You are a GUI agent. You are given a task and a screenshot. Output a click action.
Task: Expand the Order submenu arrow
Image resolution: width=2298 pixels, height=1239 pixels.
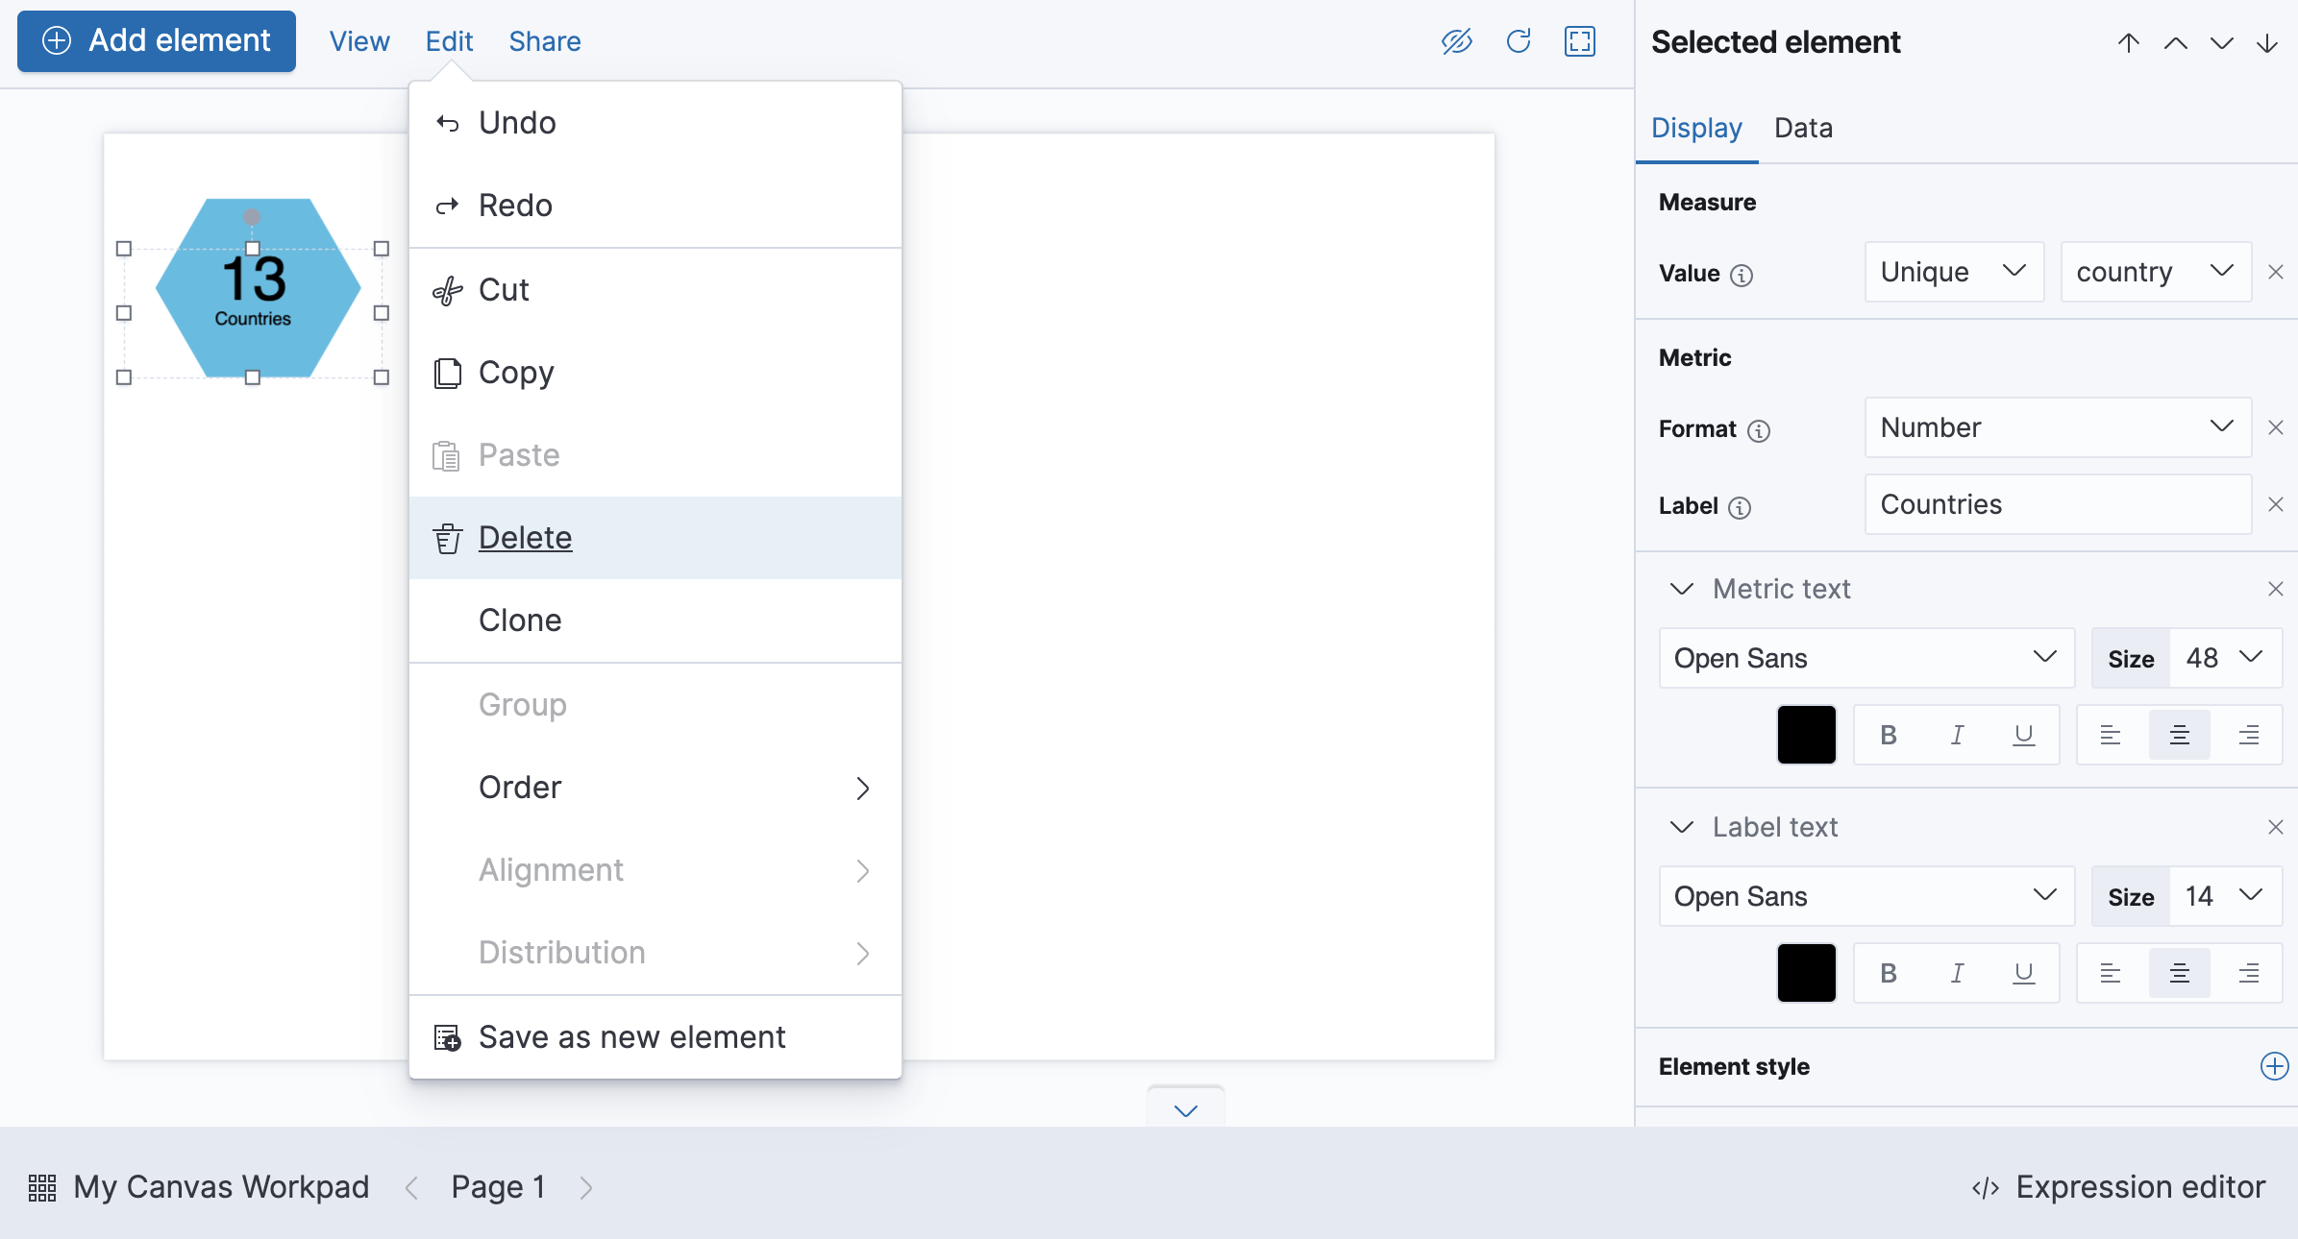pyautogui.click(x=863, y=788)
